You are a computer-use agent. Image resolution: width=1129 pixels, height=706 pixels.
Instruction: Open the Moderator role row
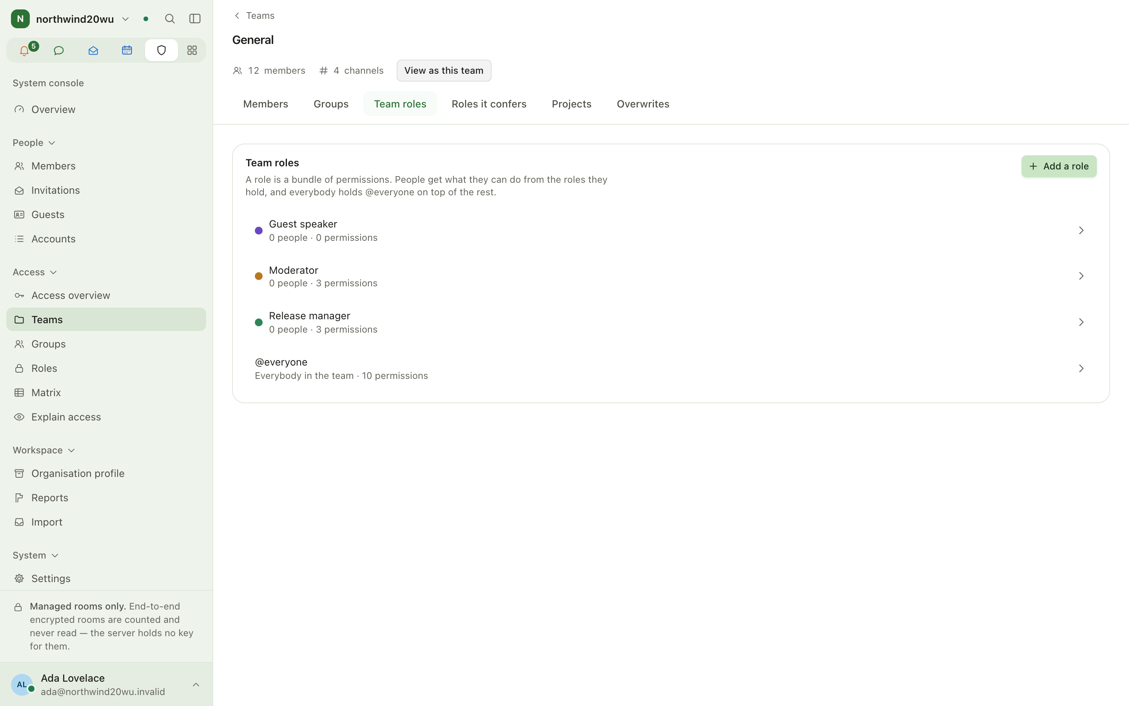point(671,276)
